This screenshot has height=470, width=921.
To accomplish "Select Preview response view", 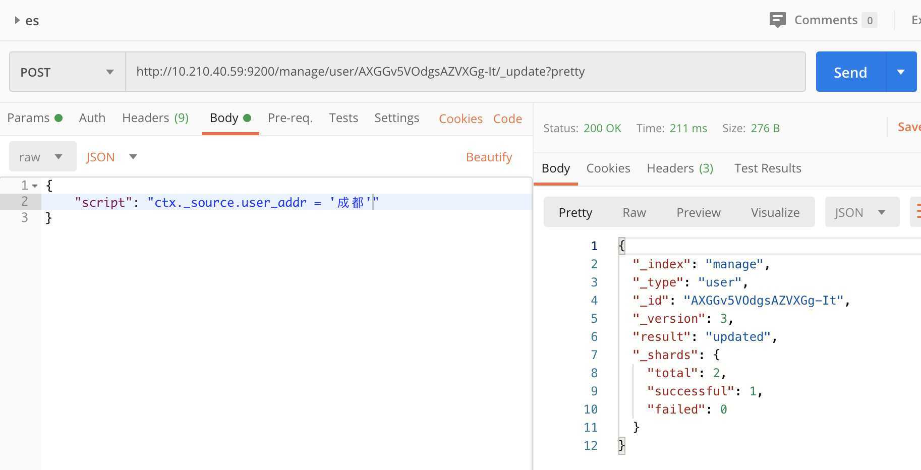I will [698, 212].
